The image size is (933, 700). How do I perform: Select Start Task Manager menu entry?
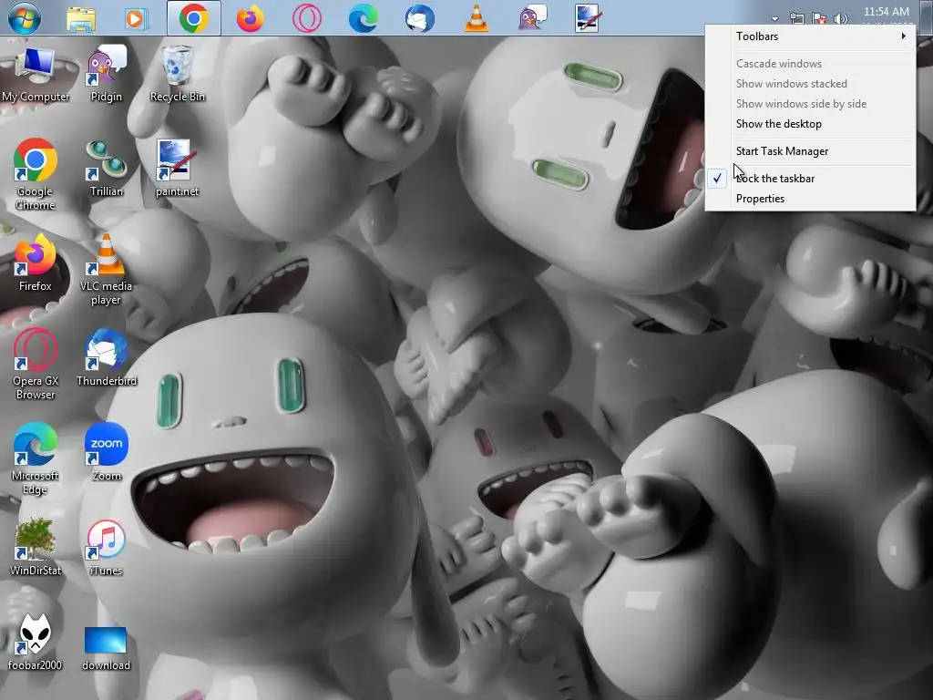tap(782, 151)
